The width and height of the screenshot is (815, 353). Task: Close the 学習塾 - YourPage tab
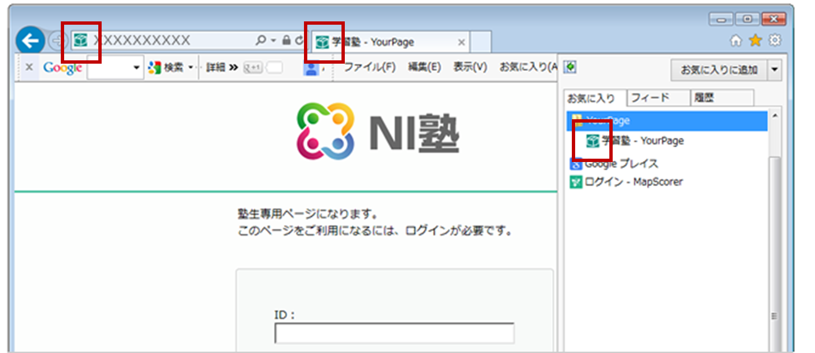(461, 42)
